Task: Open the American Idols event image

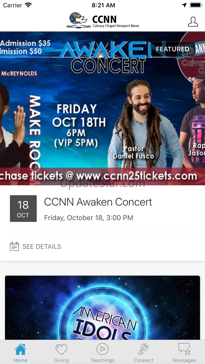Action: pyautogui.click(x=102, y=308)
